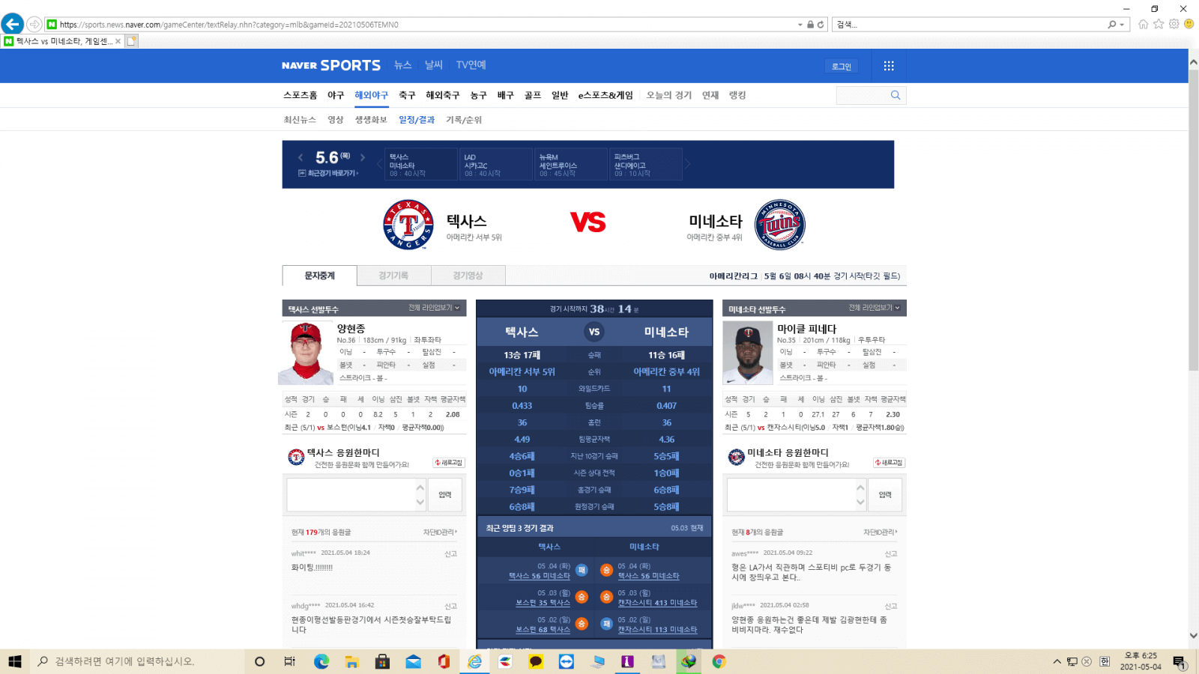The image size is (1199, 674).
Task: Open the browser settings gear icon
Action: tap(1174, 24)
